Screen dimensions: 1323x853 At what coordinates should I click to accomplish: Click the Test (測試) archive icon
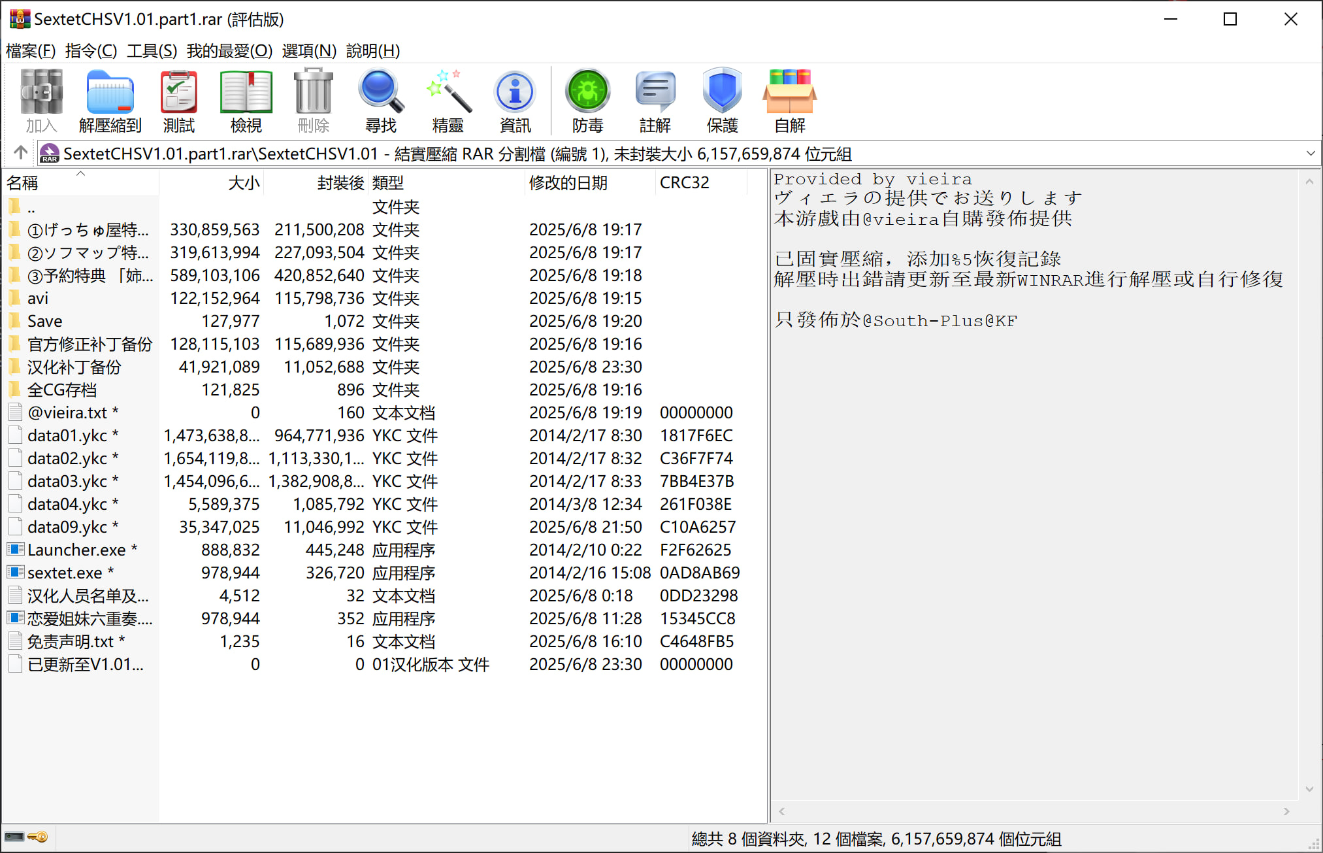178,100
